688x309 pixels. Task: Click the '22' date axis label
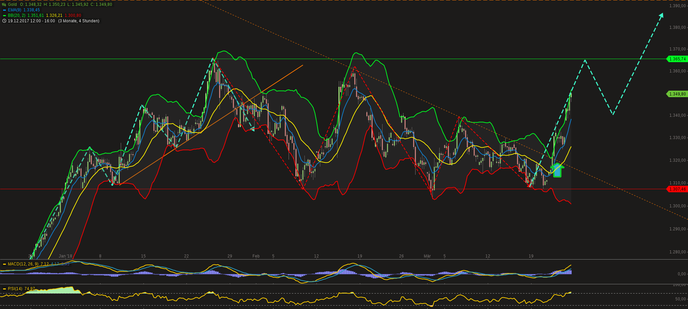click(186, 256)
